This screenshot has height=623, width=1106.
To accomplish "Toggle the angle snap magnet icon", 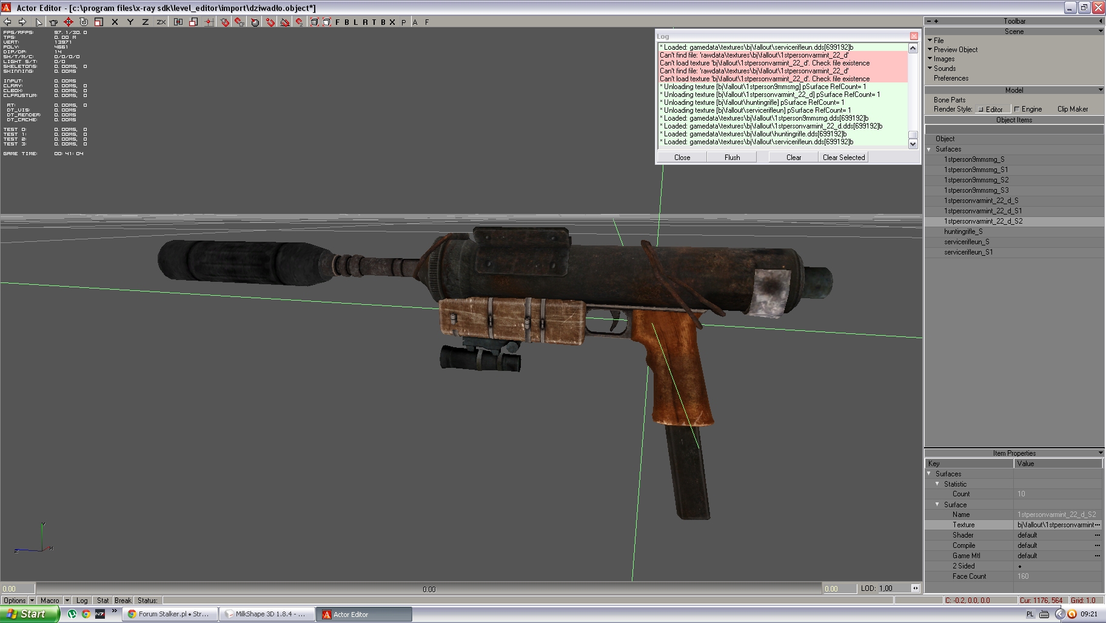I will tap(270, 22).
